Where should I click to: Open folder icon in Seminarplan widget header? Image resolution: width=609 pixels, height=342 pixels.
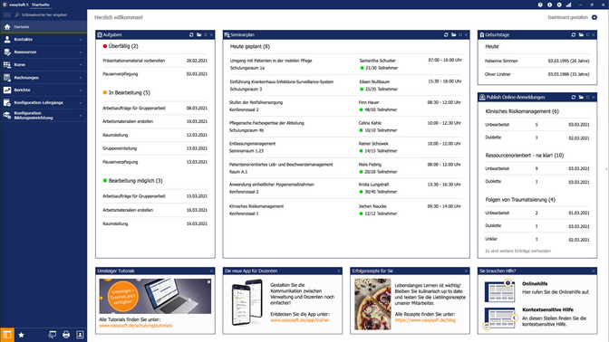click(454, 35)
